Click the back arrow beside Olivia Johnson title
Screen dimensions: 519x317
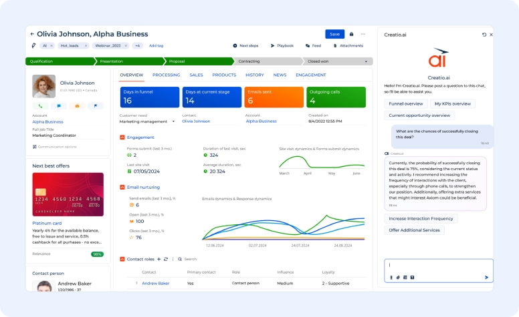point(31,34)
